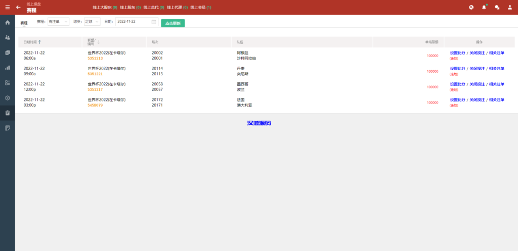Click the search icon in the header

[x=471, y=7]
